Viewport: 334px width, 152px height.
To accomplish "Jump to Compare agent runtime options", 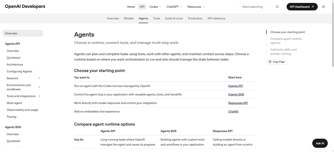I will [286, 41].
